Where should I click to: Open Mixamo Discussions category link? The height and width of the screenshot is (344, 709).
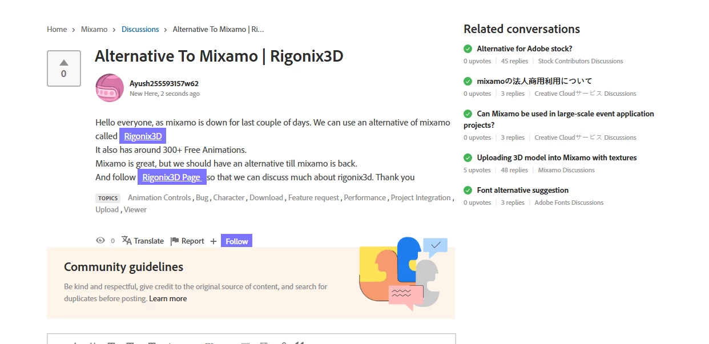(x=566, y=170)
